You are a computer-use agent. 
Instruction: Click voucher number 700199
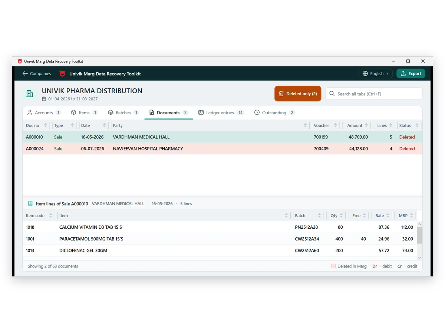321,137
